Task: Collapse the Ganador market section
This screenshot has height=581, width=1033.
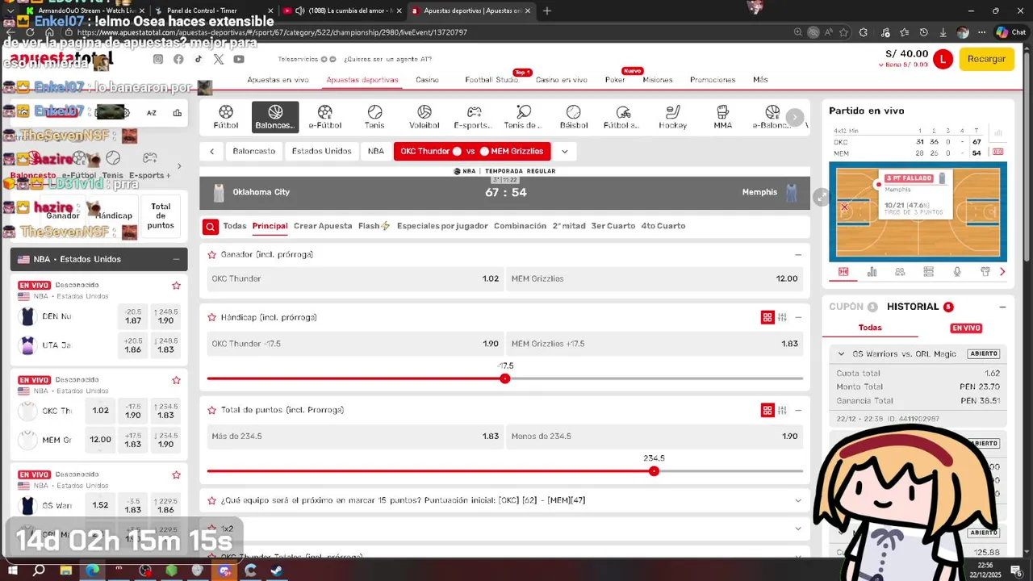Action: pos(798,255)
